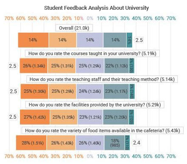Click the 23% (1.21k) lavender facilities segment
The width and height of the screenshot is (187, 164).
coord(90,117)
